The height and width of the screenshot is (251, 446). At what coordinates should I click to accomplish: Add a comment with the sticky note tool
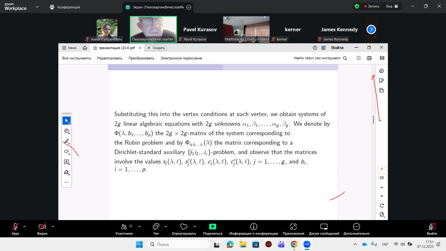[x=66, y=131]
